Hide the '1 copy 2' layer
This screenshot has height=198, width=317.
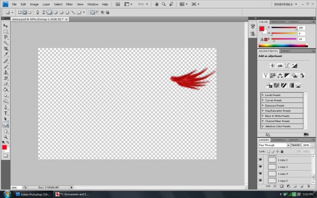(x=260, y=160)
